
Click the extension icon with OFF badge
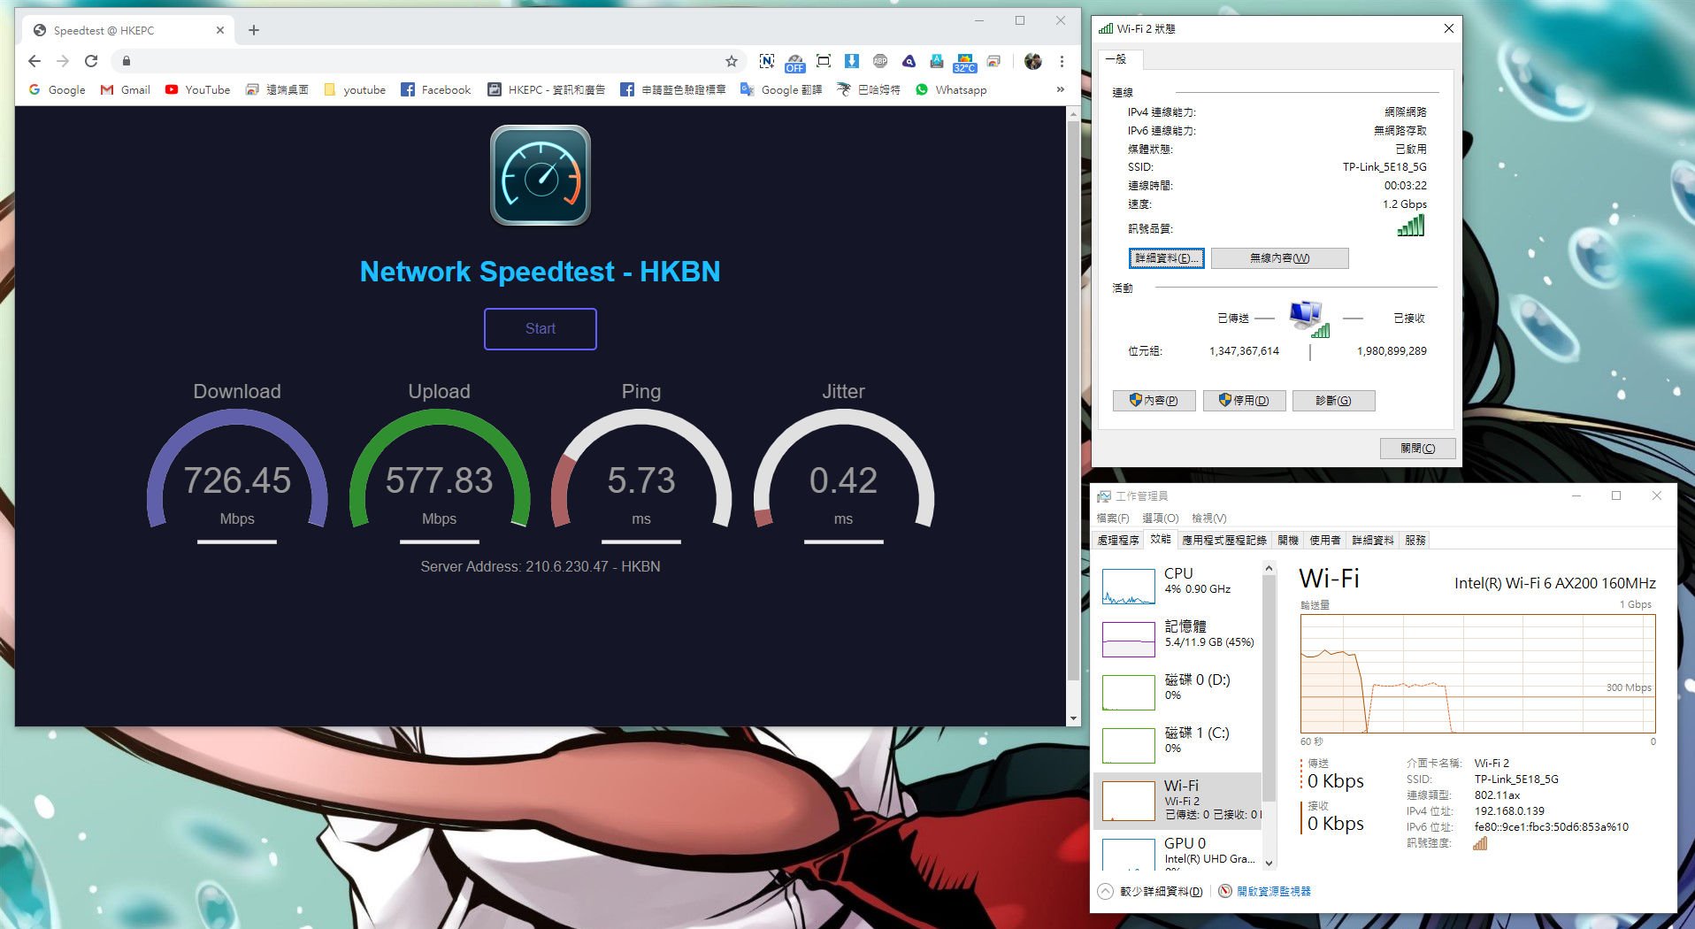(795, 62)
